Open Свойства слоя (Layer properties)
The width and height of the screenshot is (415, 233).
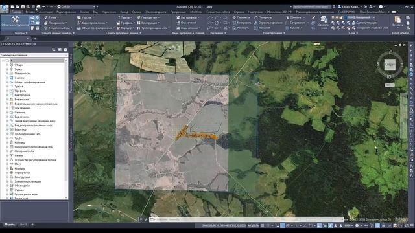pos(324,22)
